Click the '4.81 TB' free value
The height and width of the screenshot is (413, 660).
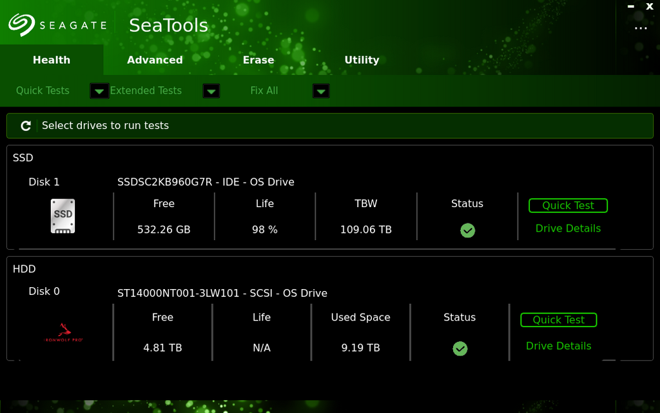[x=162, y=348]
